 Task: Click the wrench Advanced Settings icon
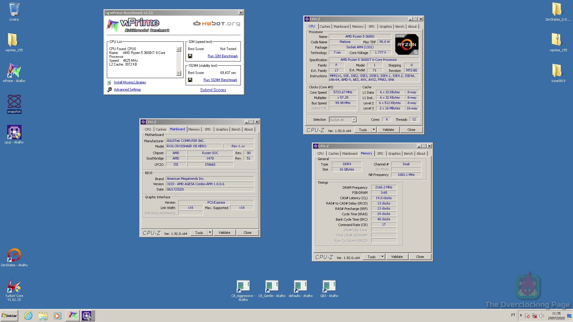tap(109, 89)
